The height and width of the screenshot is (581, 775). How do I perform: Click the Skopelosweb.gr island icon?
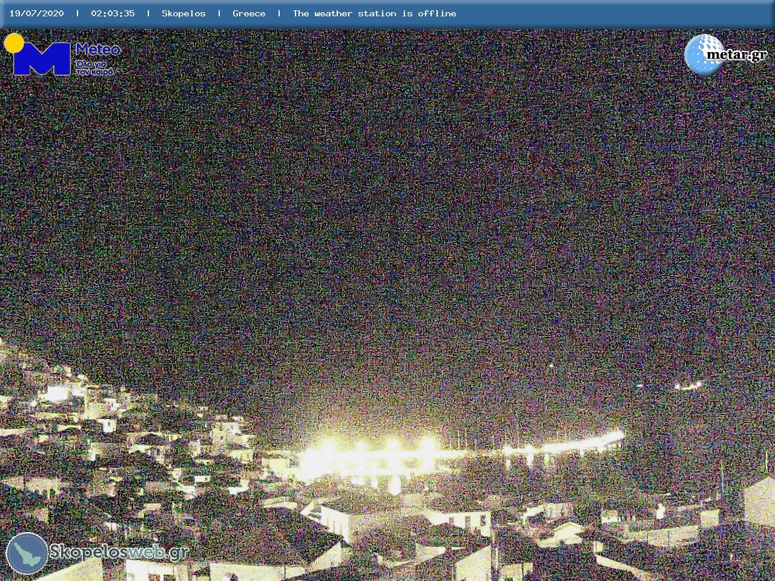(x=27, y=553)
